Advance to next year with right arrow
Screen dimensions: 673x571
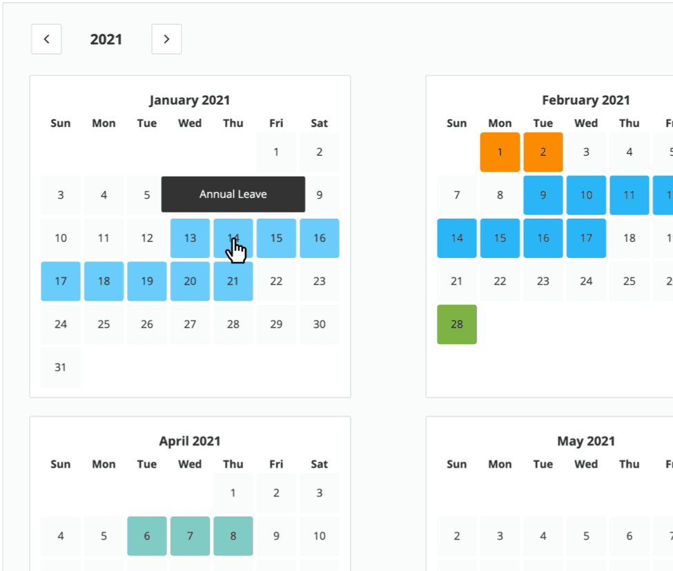point(166,39)
